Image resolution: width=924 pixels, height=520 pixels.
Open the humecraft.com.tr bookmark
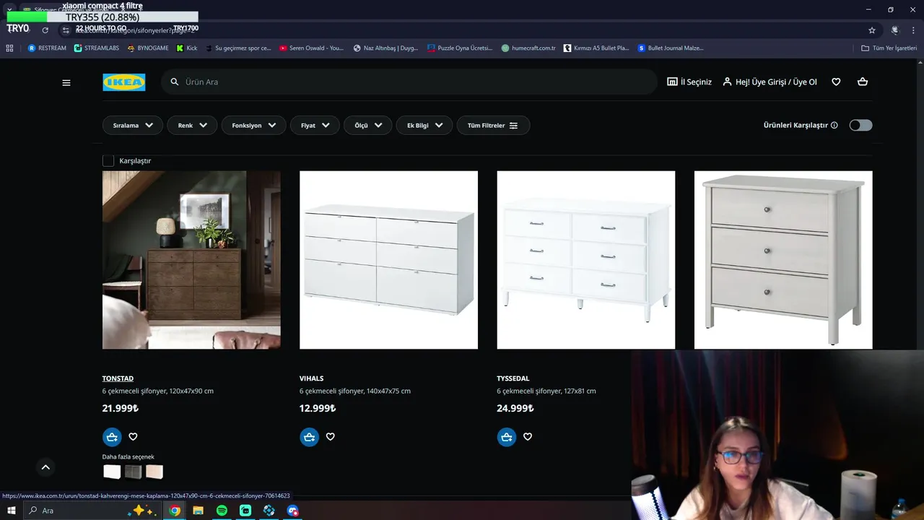coord(528,48)
